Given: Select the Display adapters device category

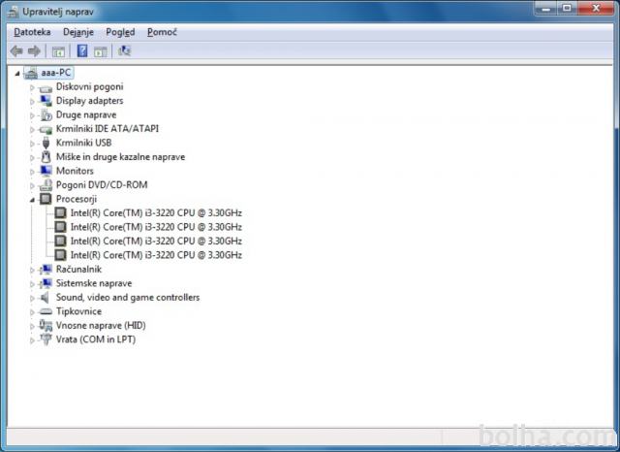Looking at the screenshot, I should click(x=89, y=101).
